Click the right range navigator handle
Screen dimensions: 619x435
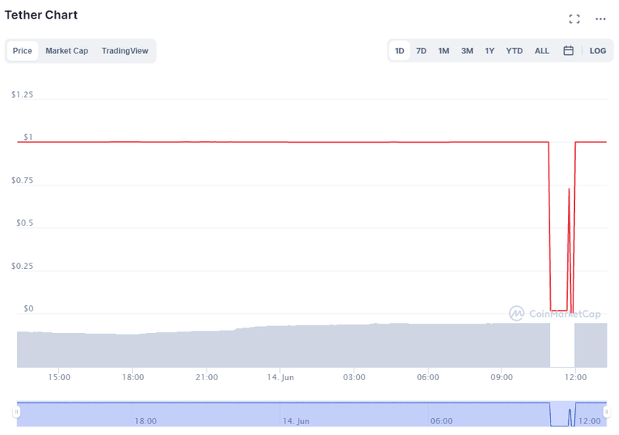(x=607, y=413)
